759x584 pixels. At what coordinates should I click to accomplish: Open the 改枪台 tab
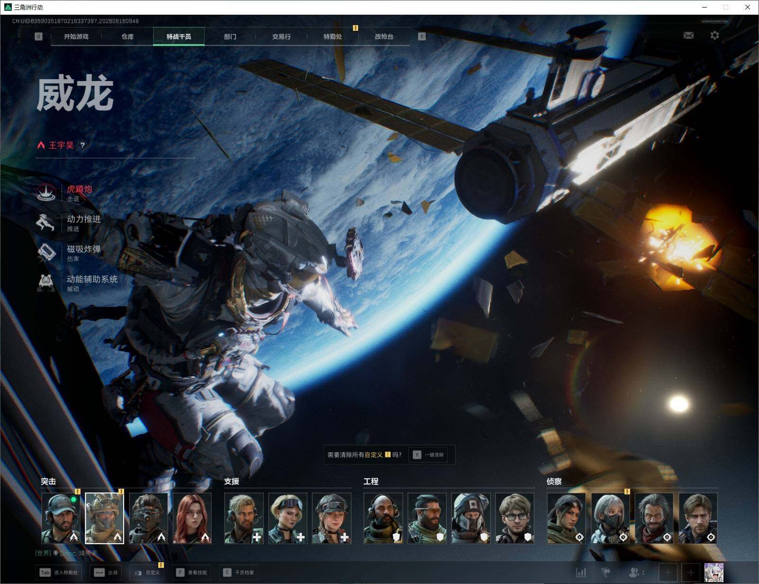tap(384, 36)
